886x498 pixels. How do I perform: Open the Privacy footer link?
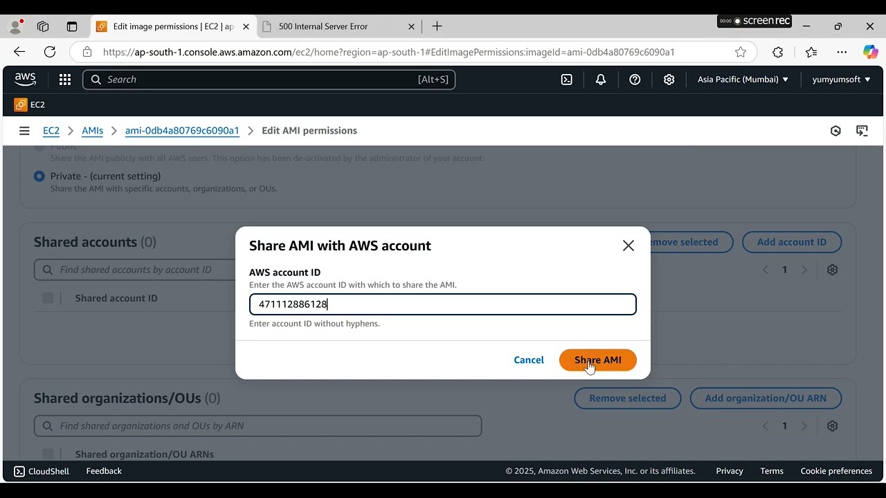(730, 471)
